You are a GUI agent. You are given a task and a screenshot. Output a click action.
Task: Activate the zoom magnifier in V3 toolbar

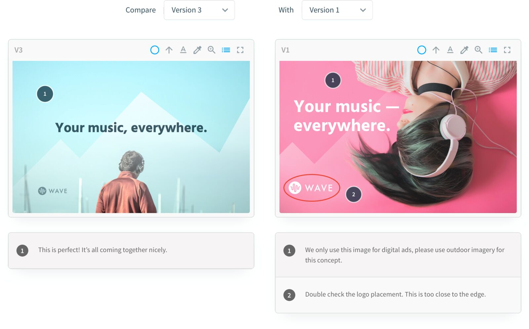click(212, 50)
